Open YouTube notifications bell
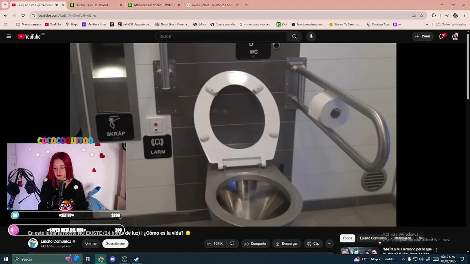The width and height of the screenshot is (470, 264). point(441,36)
